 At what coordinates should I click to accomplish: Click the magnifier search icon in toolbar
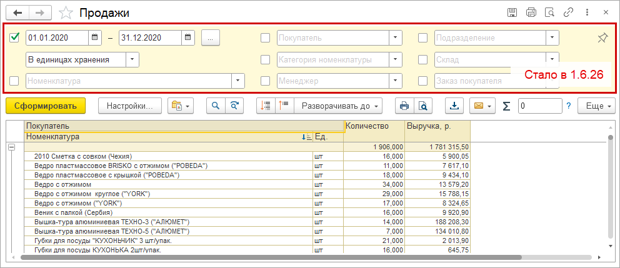click(x=216, y=106)
